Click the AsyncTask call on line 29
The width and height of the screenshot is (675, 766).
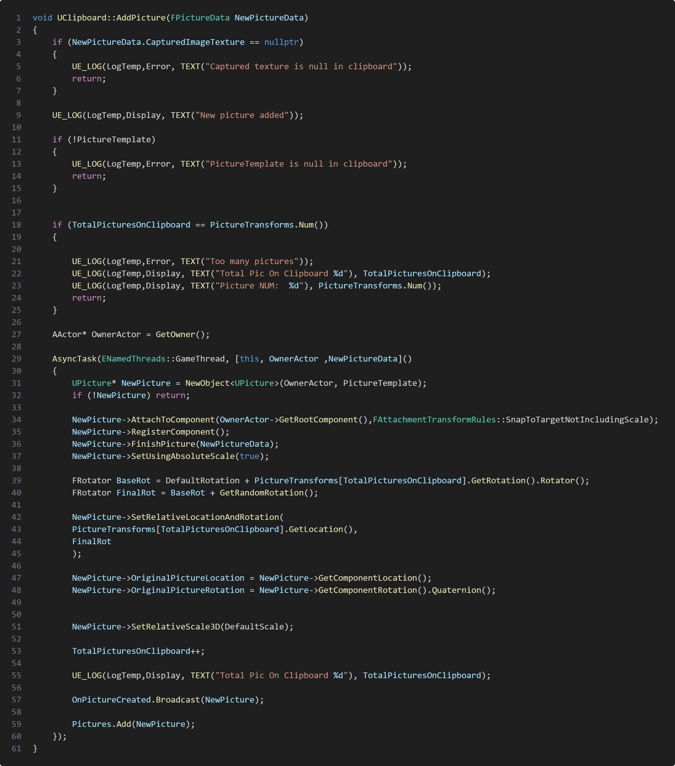(74, 359)
